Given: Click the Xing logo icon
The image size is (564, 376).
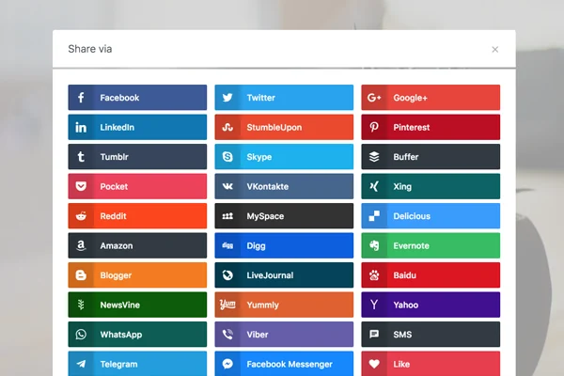Looking at the screenshot, I should click(374, 186).
